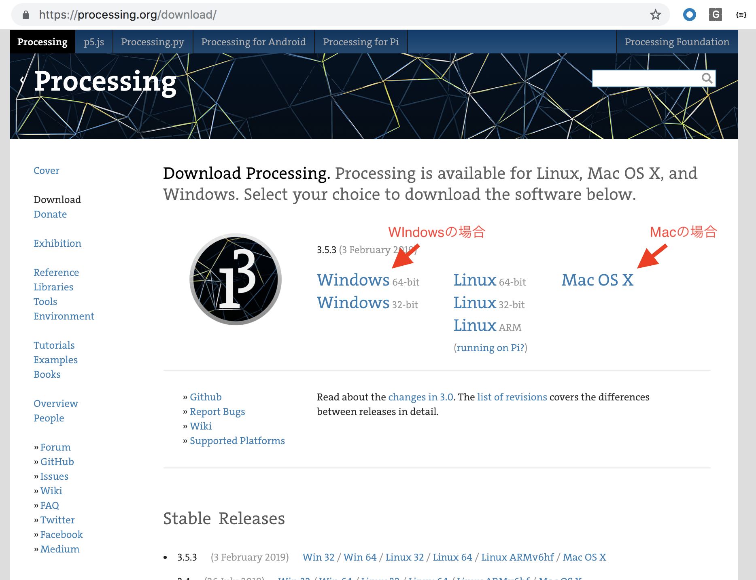Open the People sidebar link

49,418
